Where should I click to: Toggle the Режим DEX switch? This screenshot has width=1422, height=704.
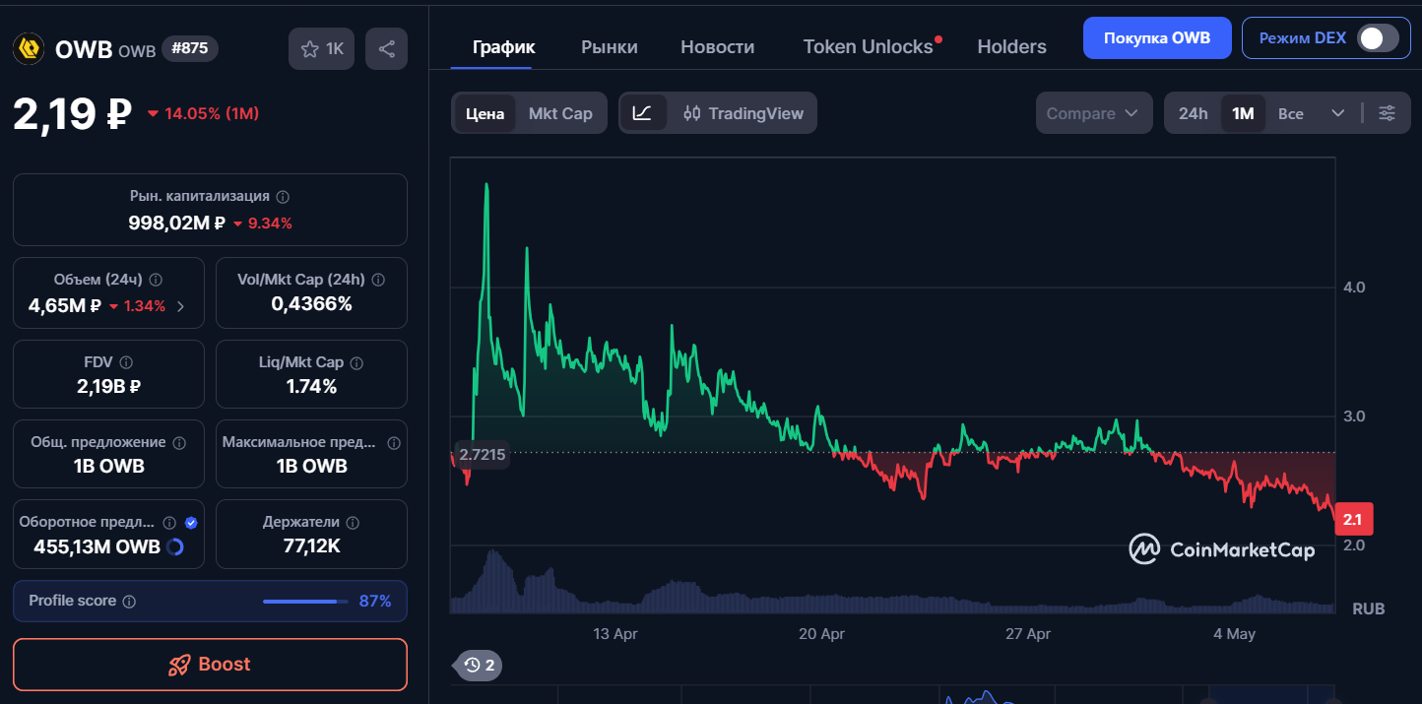pos(1377,38)
